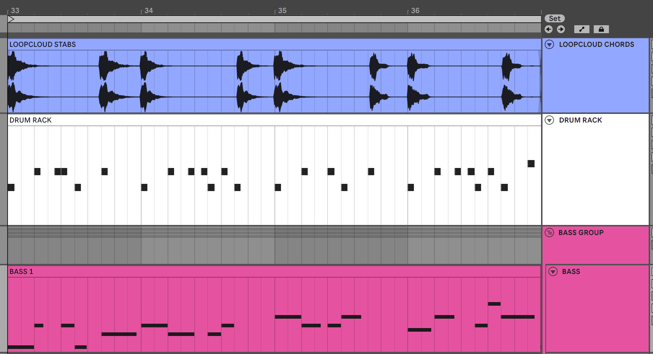The image size is (653, 354).
Task: Click the loop brace bar
Action: click(x=274, y=19)
